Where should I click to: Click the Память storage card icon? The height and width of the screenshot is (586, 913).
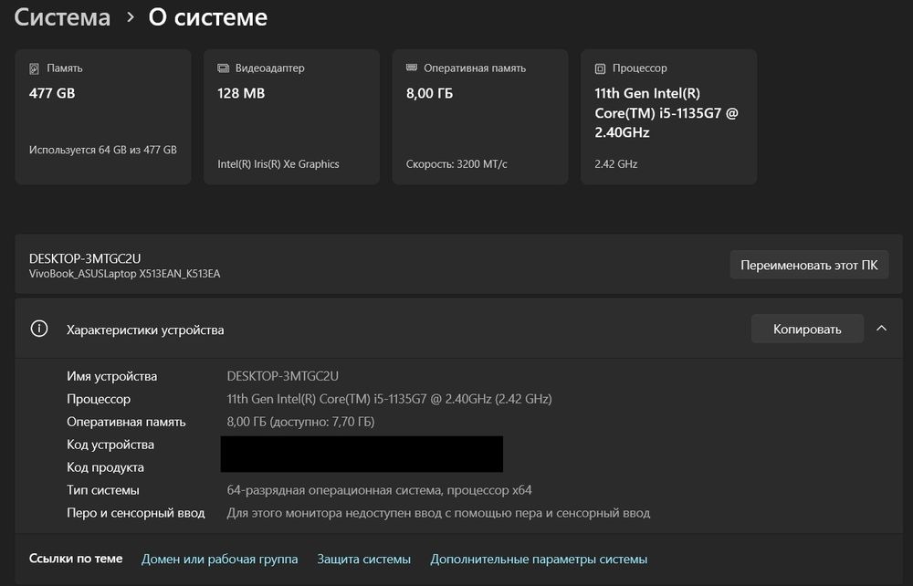(x=35, y=68)
